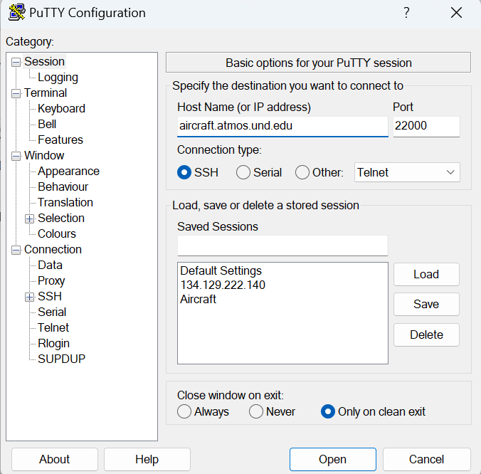Click the Port number field
The height and width of the screenshot is (474, 481).
tap(425, 126)
